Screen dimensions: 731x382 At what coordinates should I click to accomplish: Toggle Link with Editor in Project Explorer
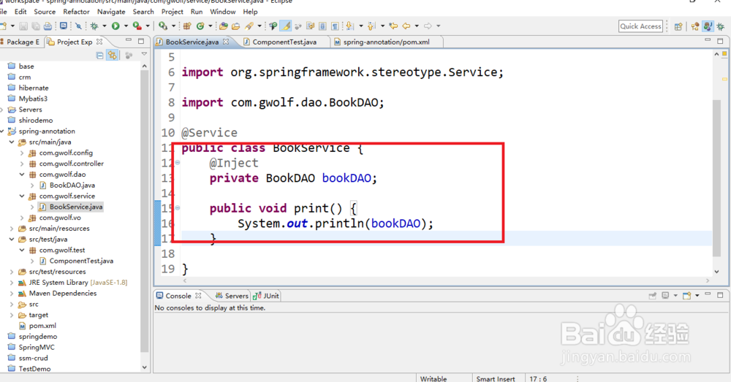(113, 56)
